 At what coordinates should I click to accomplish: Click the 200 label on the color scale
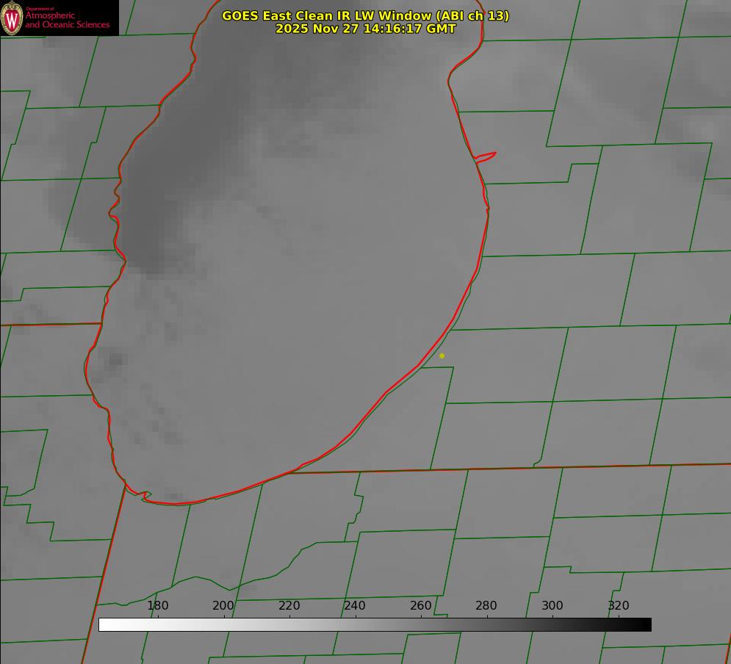[x=223, y=605]
